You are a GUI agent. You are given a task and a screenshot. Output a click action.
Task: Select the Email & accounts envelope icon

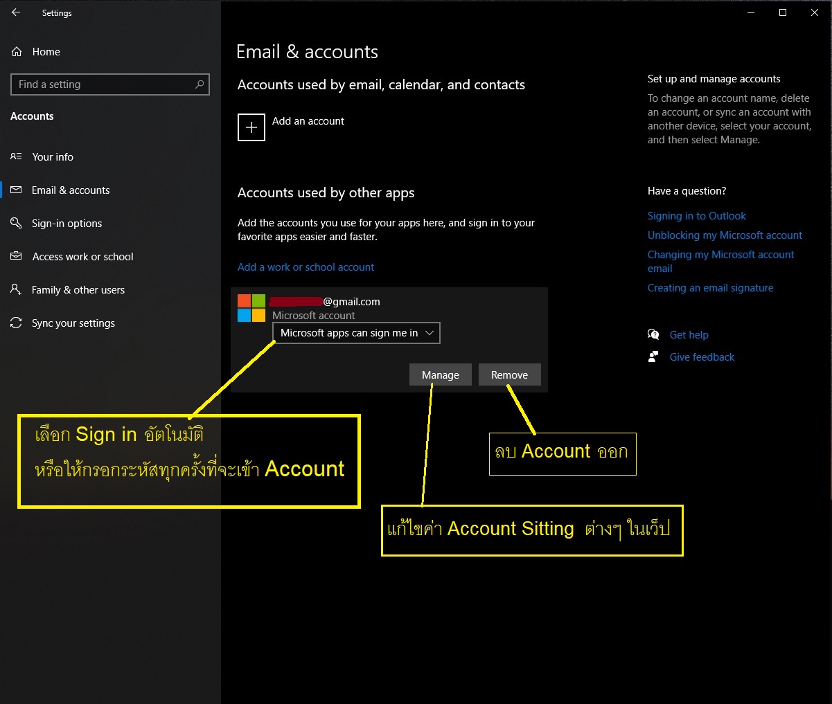[x=16, y=190]
